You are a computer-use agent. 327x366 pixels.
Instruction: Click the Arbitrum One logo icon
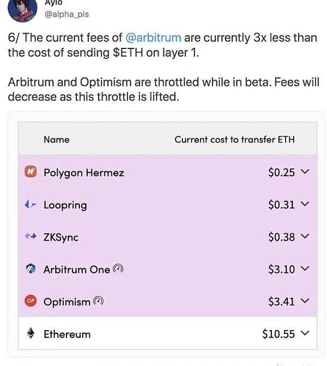click(x=31, y=269)
